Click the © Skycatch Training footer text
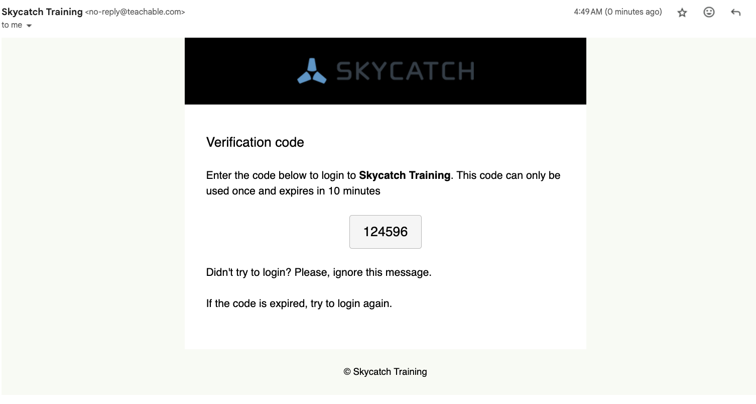The height and width of the screenshot is (404, 756). 386,372
